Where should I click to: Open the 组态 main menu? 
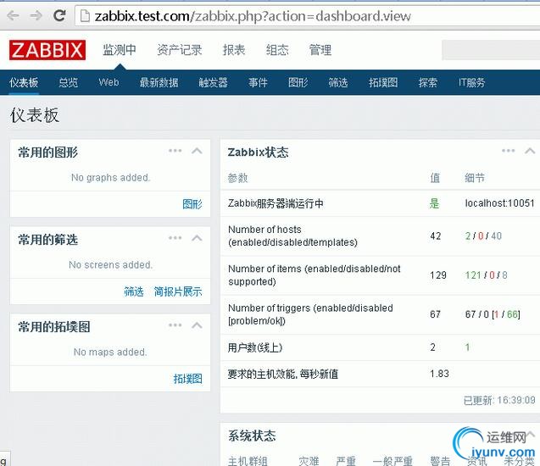pos(277,50)
